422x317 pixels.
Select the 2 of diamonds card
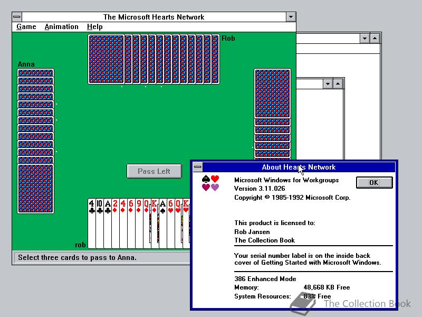pos(115,223)
